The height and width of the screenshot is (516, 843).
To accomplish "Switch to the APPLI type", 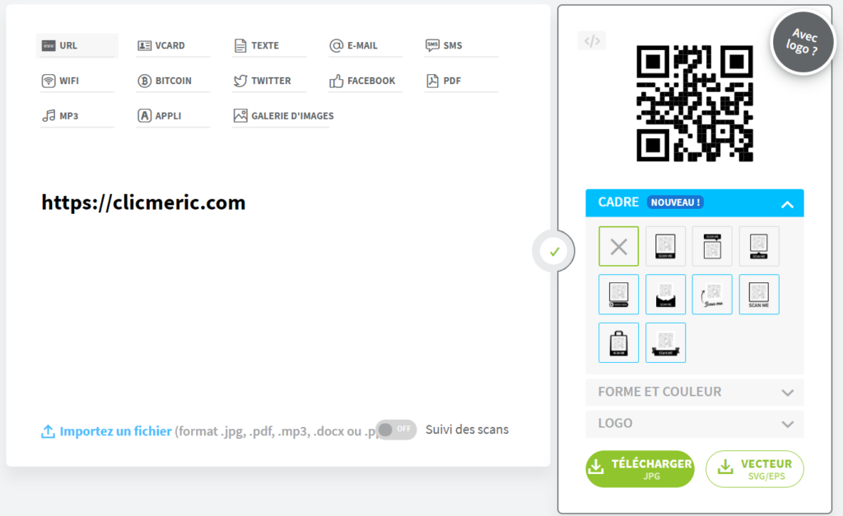I will click(x=173, y=115).
